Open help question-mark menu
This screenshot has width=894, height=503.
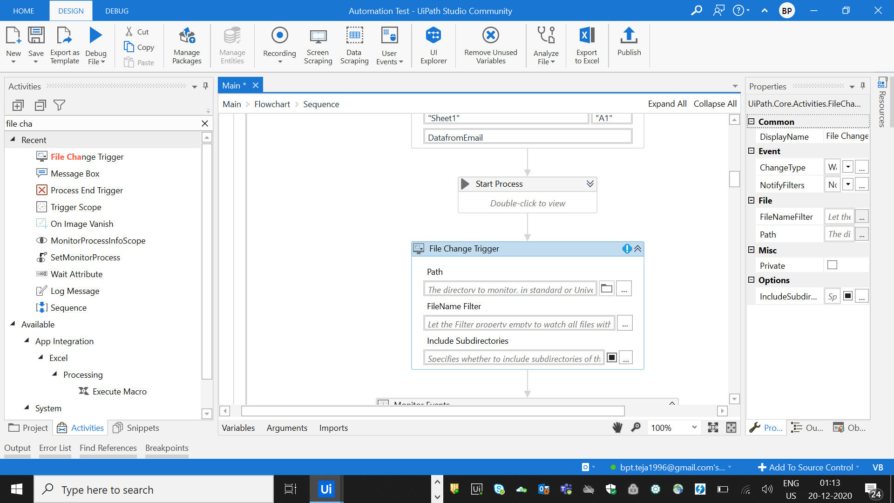[741, 10]
